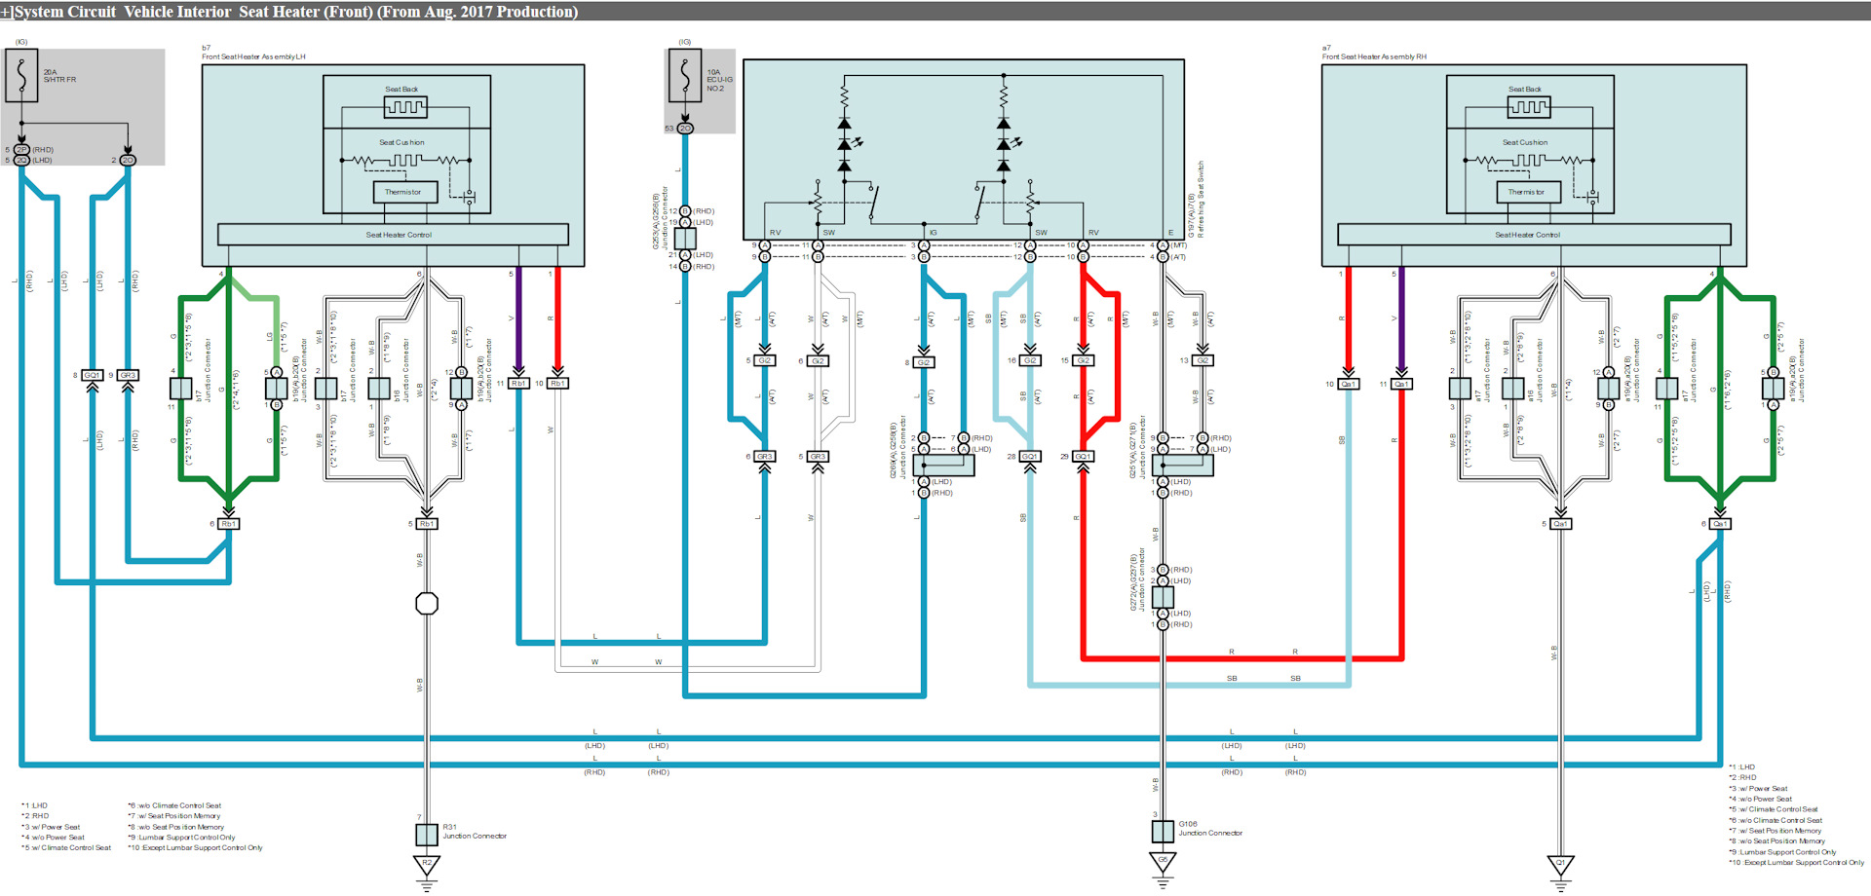The image size is (1871, 896).
Task: Click connector Qa1 pin 11
Action: (1401, 385)
